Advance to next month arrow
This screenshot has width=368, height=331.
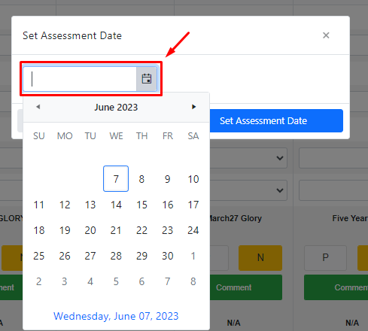(x=193, y=107)
